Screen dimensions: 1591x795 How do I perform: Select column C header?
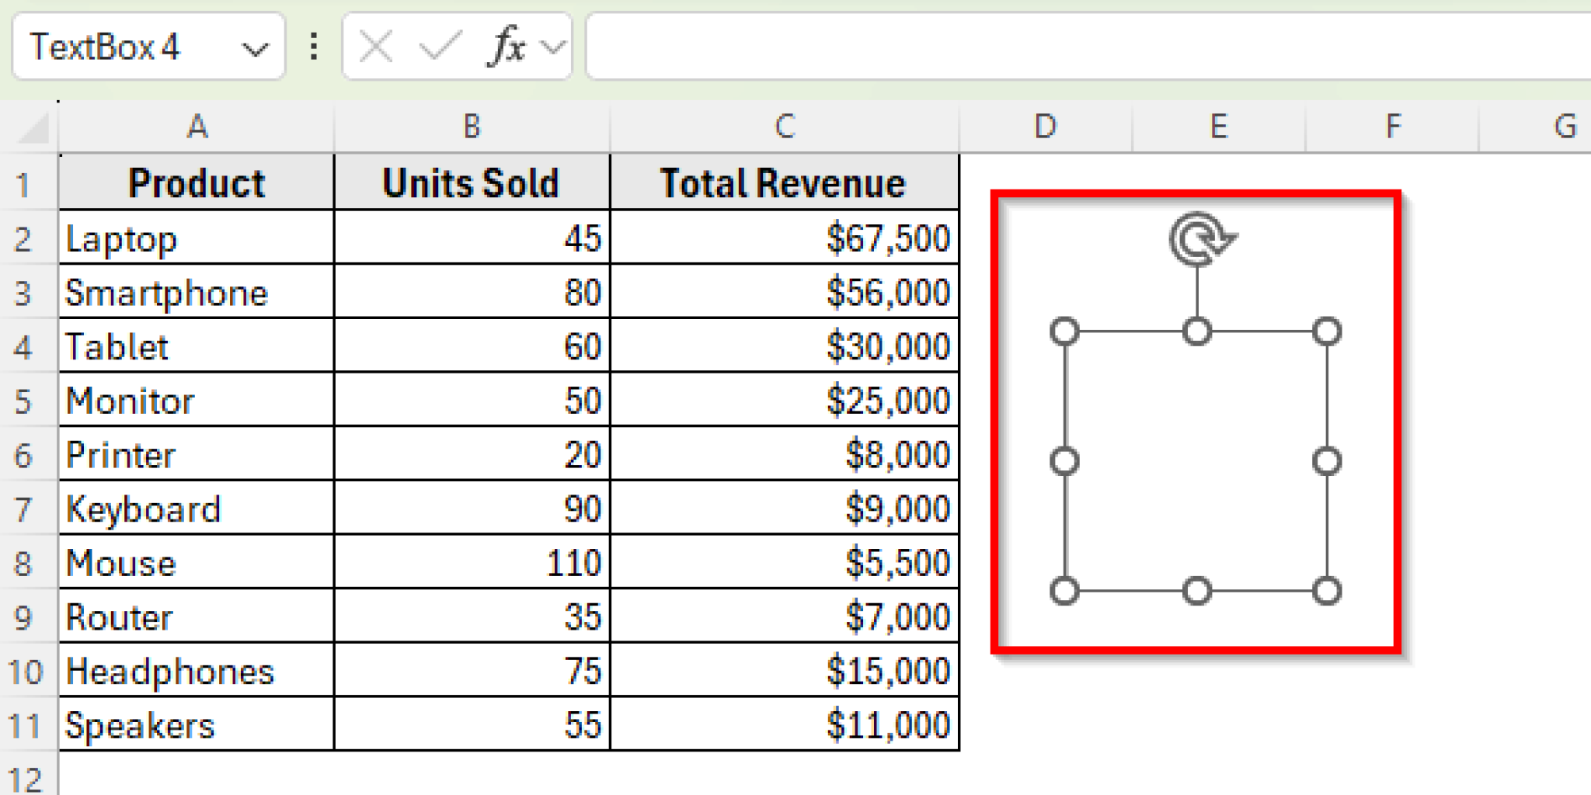tap(785, 127)
